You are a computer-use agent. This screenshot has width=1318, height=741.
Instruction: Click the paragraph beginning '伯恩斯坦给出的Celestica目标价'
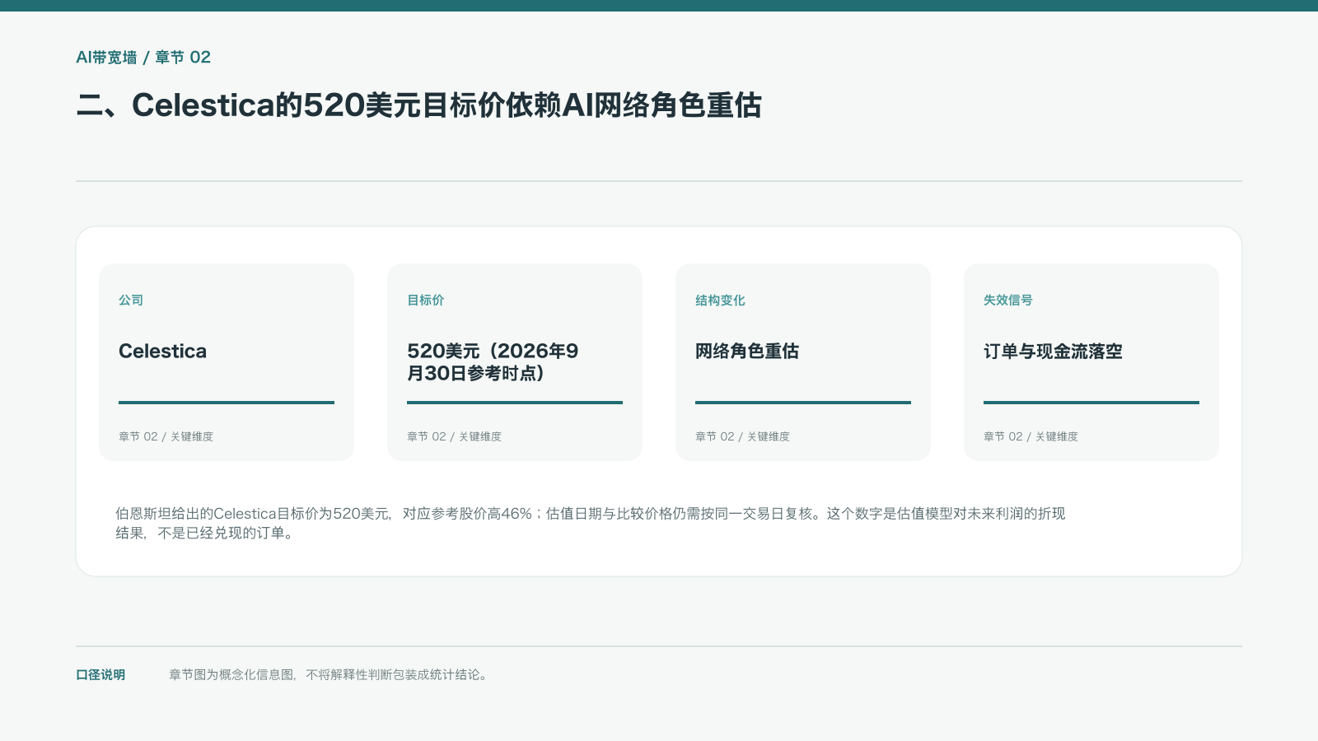point(591,524)
